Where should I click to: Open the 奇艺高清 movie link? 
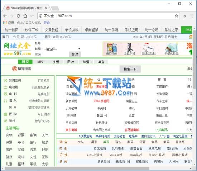click(100, 148)
